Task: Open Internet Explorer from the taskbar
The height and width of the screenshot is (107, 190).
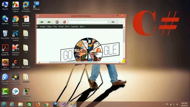Action: click(12, 104)
